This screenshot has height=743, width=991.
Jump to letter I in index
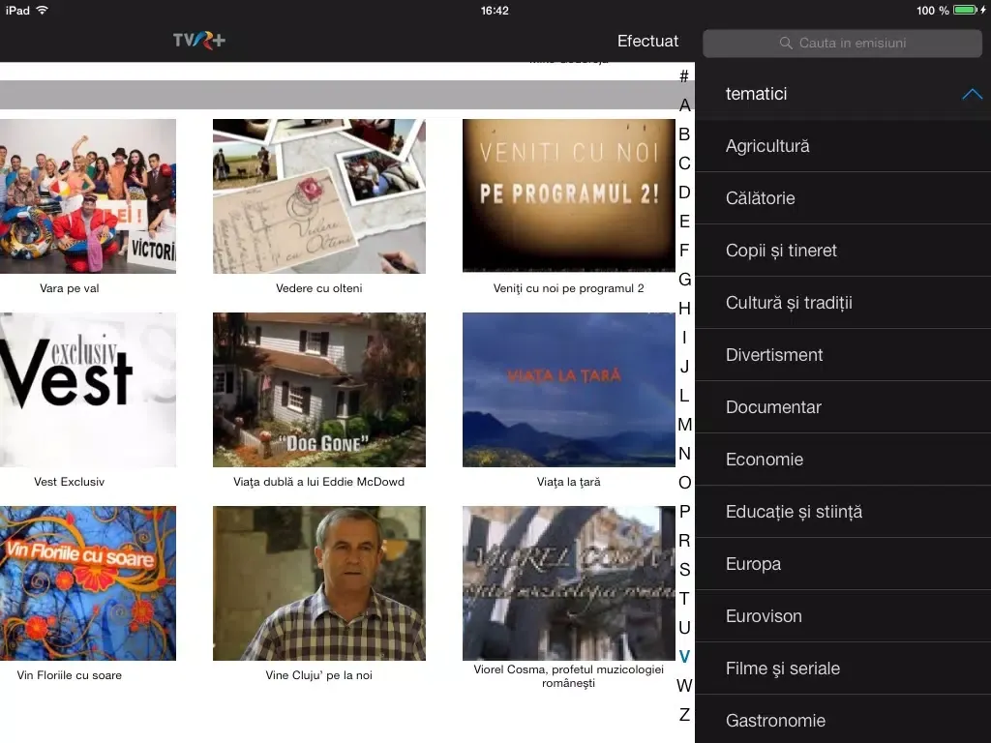684,338
